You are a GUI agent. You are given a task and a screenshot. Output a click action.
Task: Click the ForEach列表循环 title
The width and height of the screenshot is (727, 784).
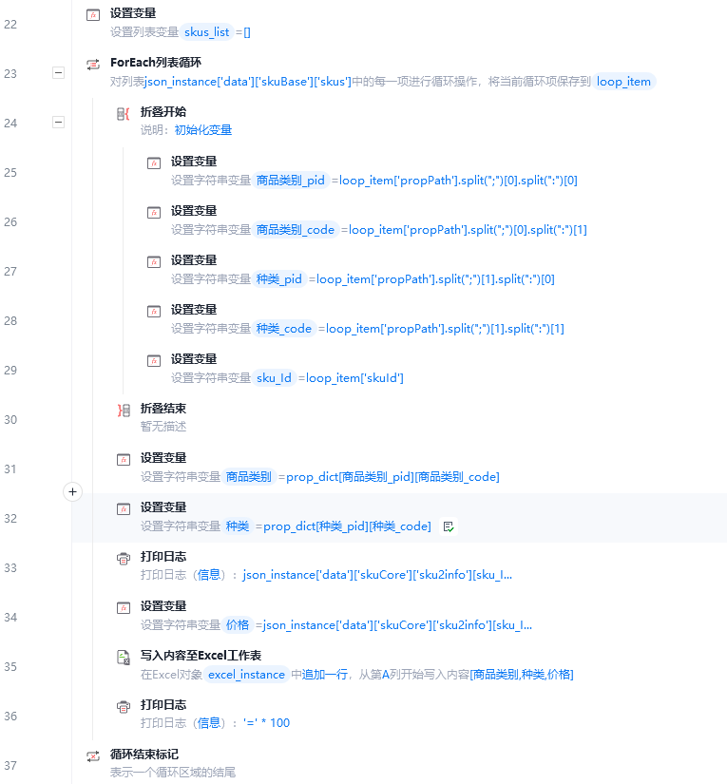pos(156,63)
